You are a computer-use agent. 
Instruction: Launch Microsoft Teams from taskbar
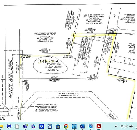tap(25, 126)
